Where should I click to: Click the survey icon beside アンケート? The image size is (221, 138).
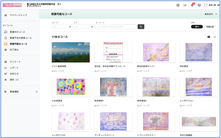6,62
